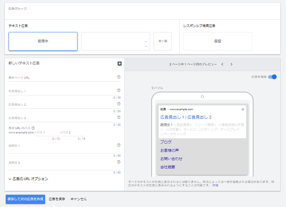The width and height of the screenshot is (286, 207).
Task: Open help icon for 広告見出し 1
Action: (119, 90)
